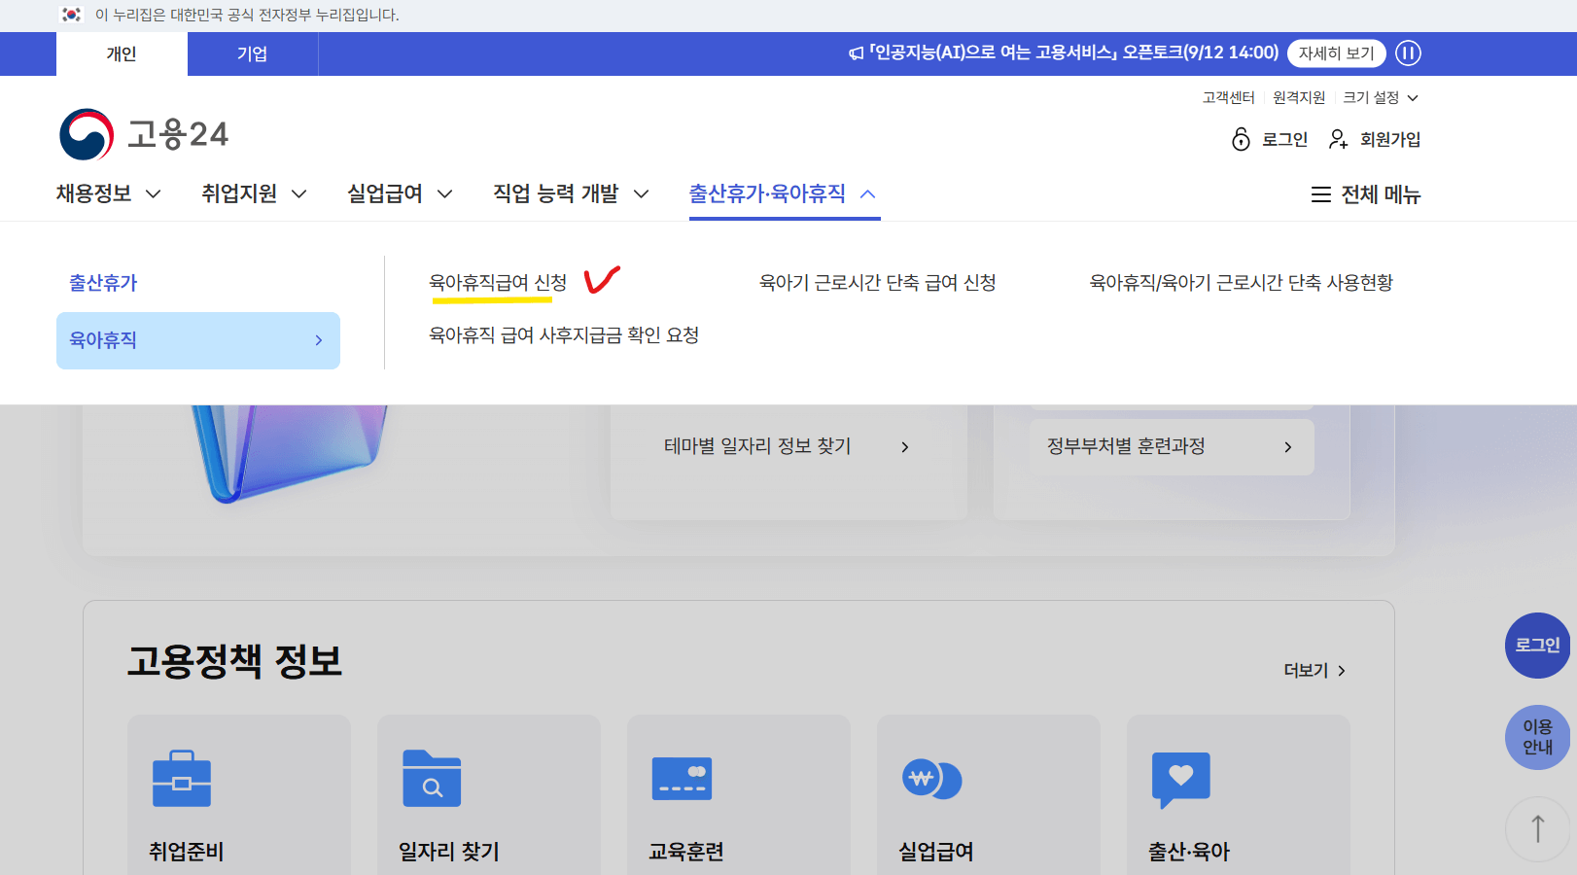This screenshot has width=1577, height=875.
Task: Select the 교육훈련 card icon
Action: coord(683,778)
